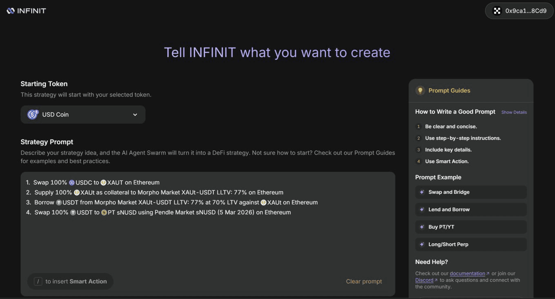
Task: Open the documentation link
Action: [467, 273]
